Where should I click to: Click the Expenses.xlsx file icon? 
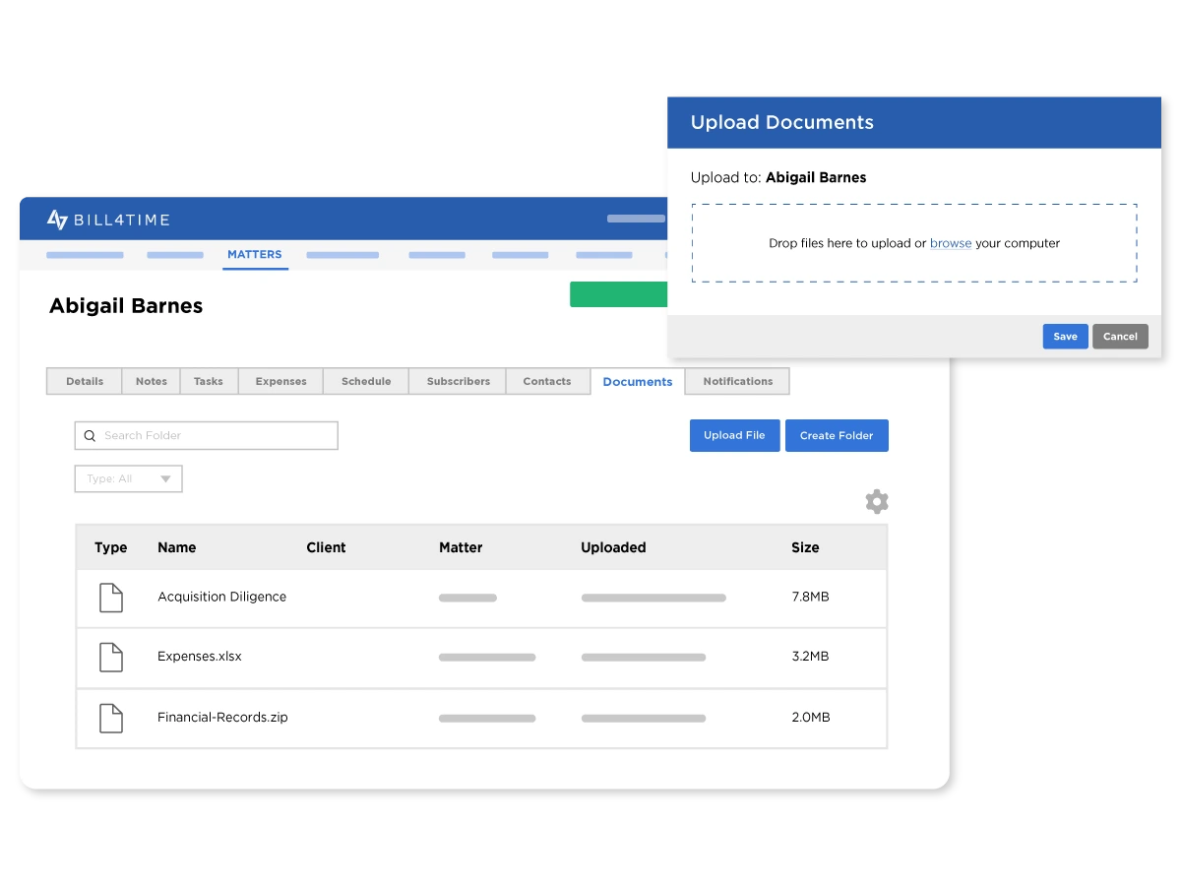tap(111, 657)
